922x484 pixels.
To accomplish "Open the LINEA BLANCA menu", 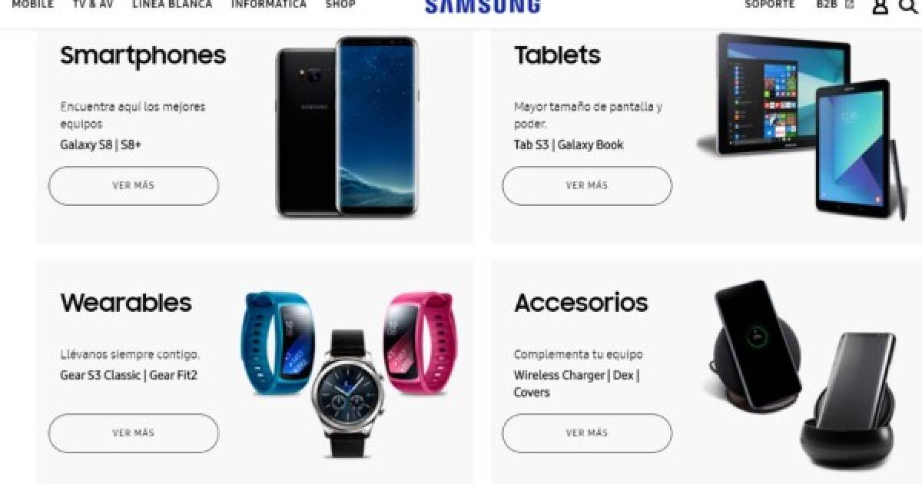I will pyautogui.click(x=172, y=4).
